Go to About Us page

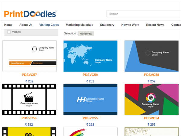click(26, 25)
